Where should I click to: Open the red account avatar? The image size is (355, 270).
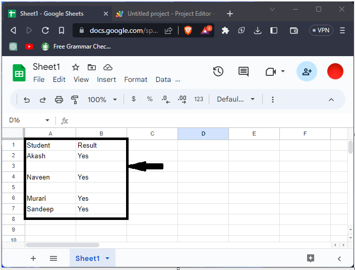point(335,71)
